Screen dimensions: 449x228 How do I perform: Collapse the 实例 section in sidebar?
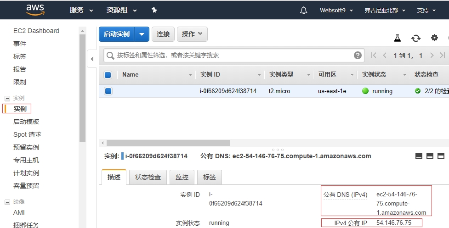tap(7, 98)
